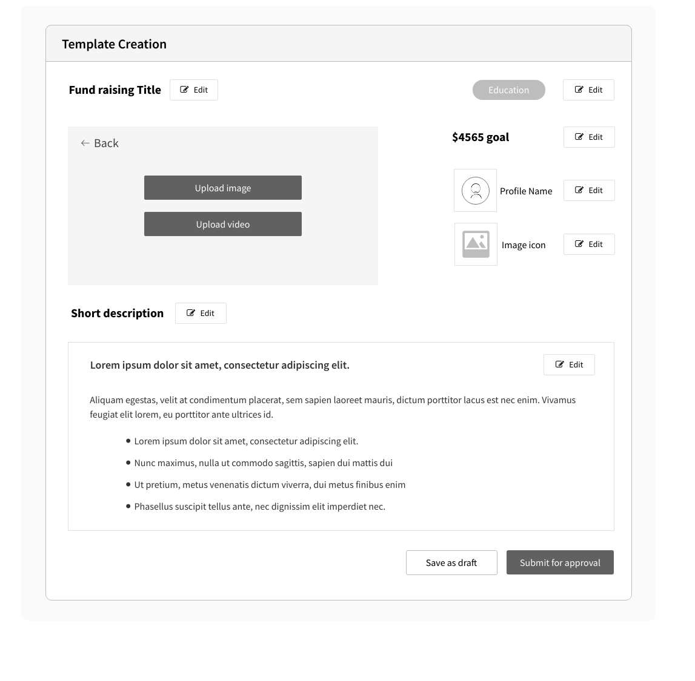Click the image placeholder icon in the right panel
The image size is (695, 681).
475,244
